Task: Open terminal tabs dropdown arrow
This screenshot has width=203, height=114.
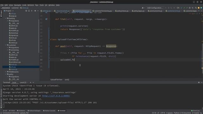Action: pos(33,82)
